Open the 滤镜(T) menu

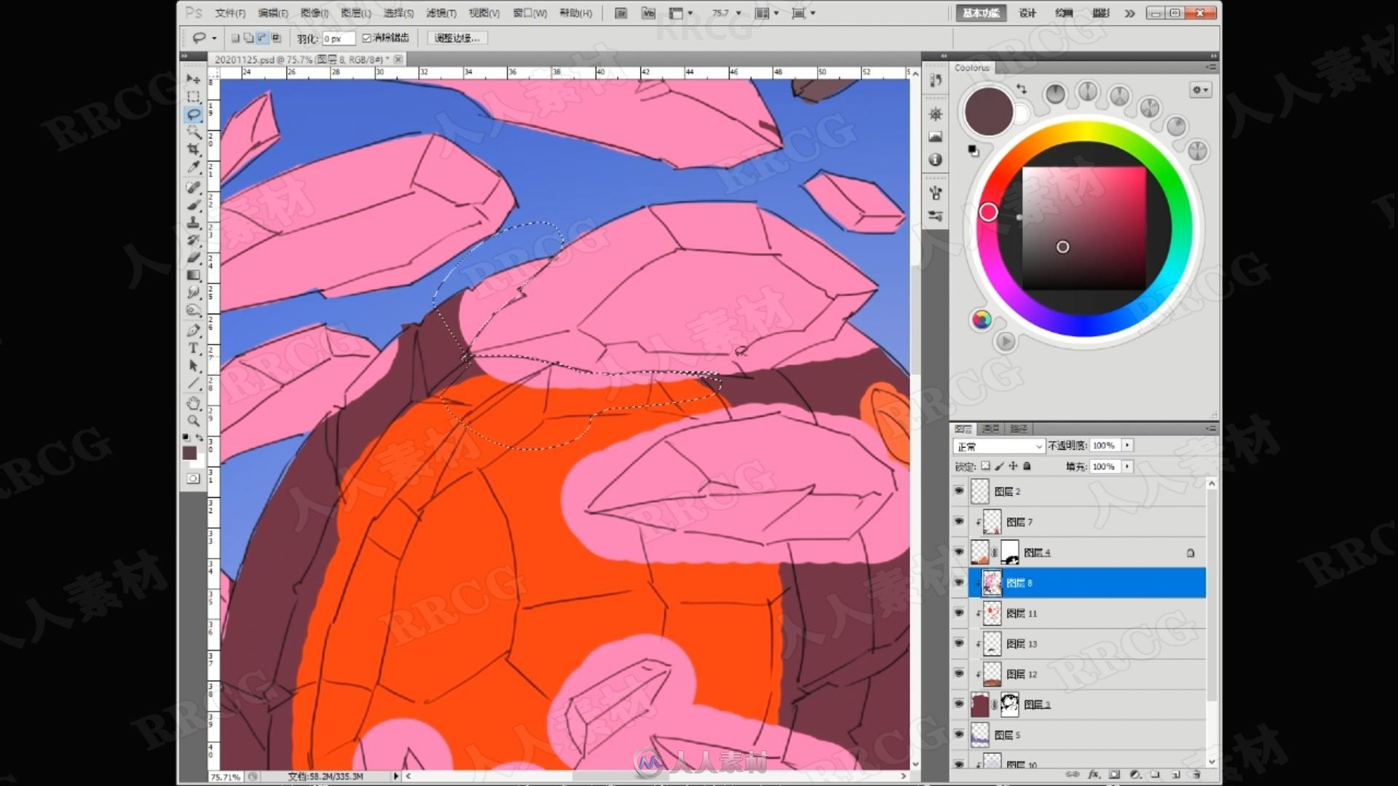[x=441, y=13]
